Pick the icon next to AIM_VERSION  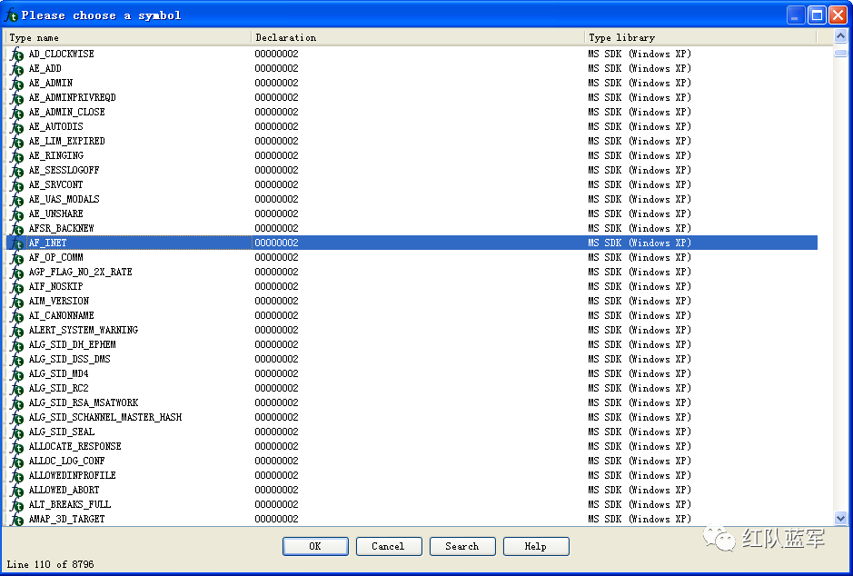[x=17, y=302]
